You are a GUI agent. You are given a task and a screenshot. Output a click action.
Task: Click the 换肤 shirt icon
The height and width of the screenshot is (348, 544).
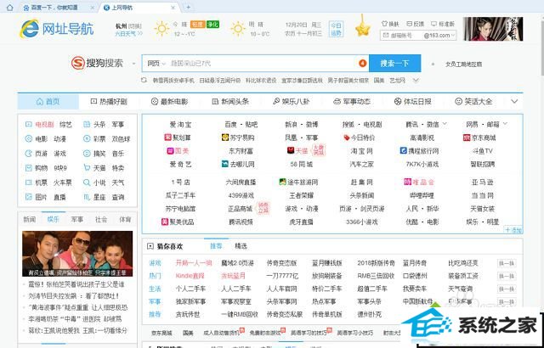[x=384, y=24]
